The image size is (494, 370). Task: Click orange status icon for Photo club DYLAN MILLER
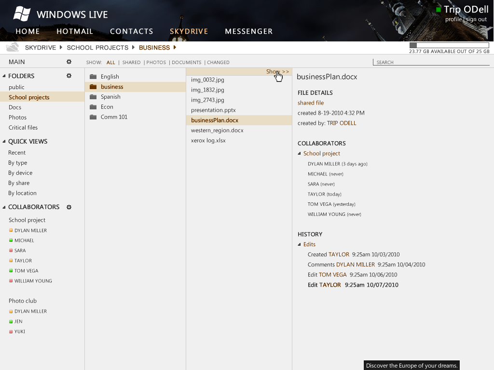coord(11,311)
